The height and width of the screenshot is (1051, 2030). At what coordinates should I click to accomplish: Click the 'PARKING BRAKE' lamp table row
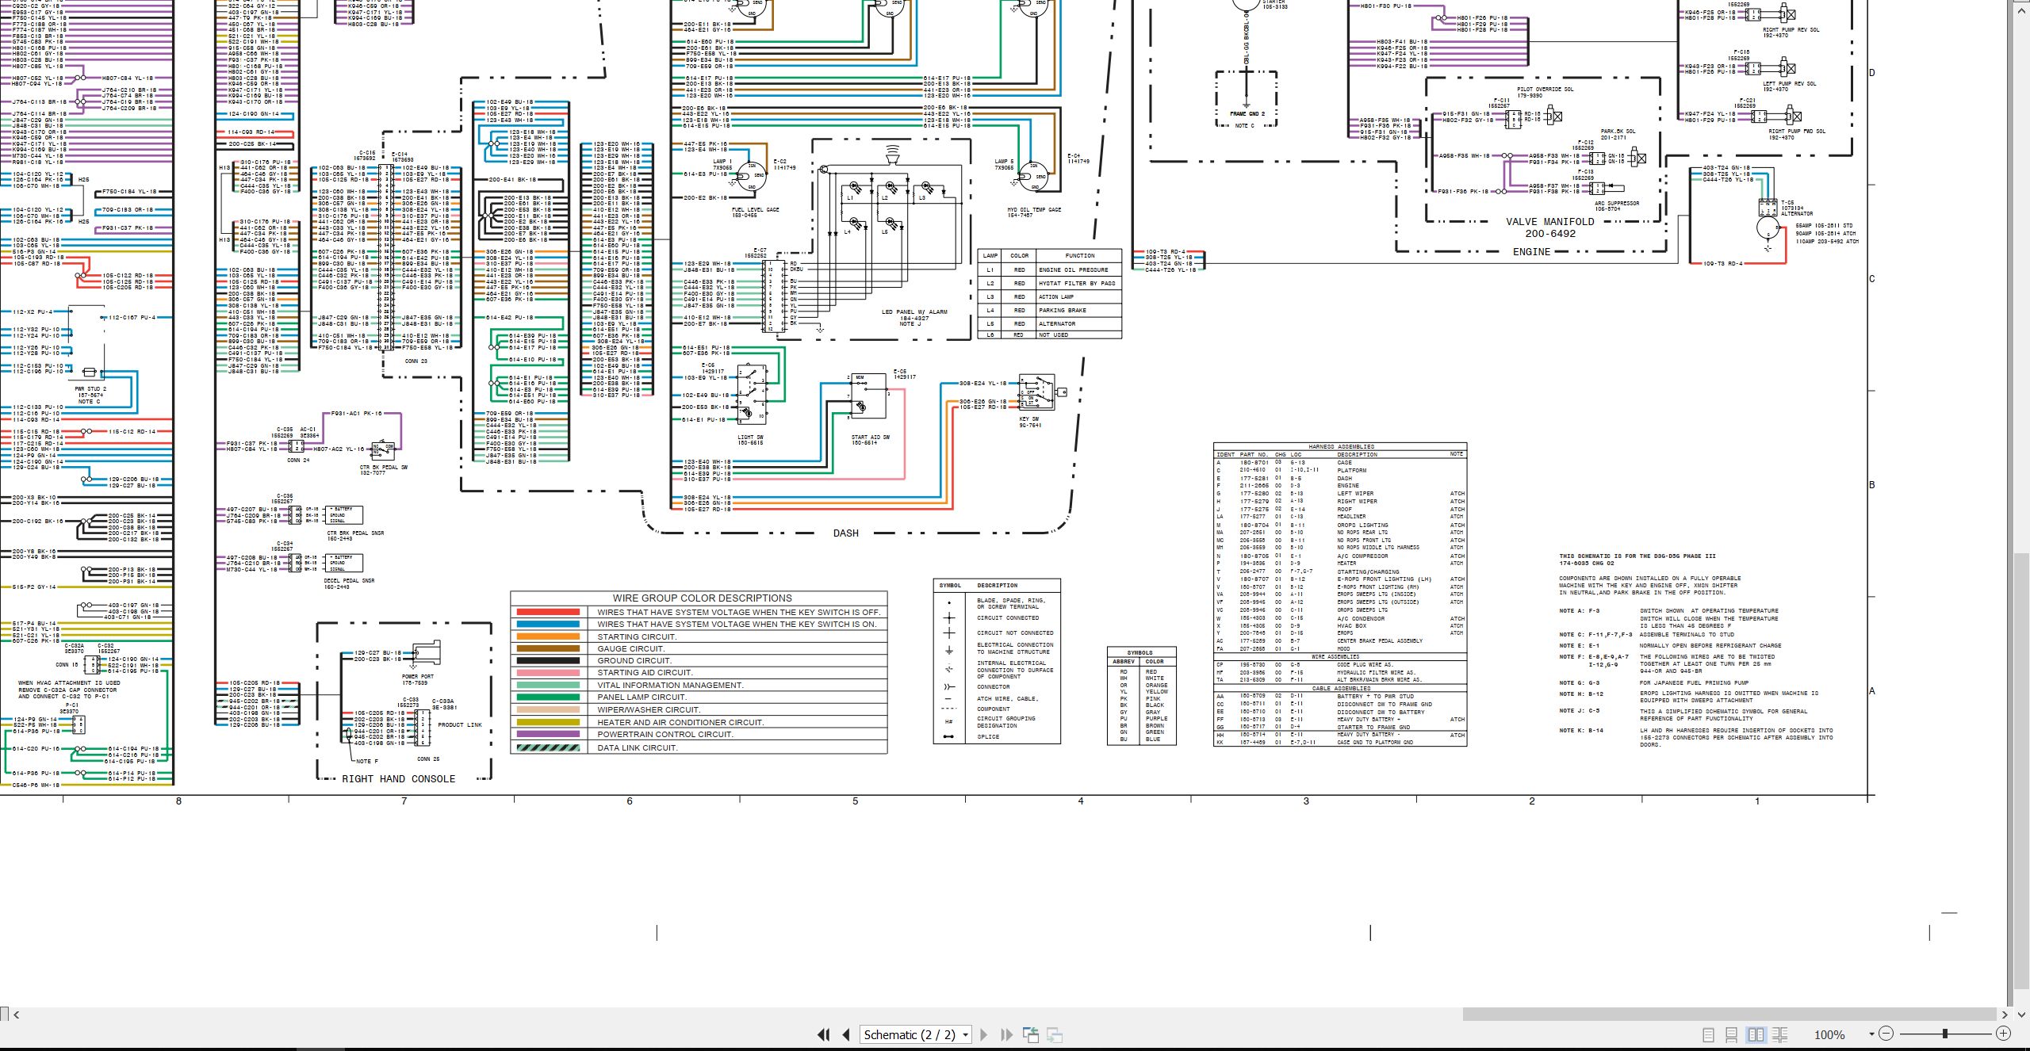coord(1049,310)
